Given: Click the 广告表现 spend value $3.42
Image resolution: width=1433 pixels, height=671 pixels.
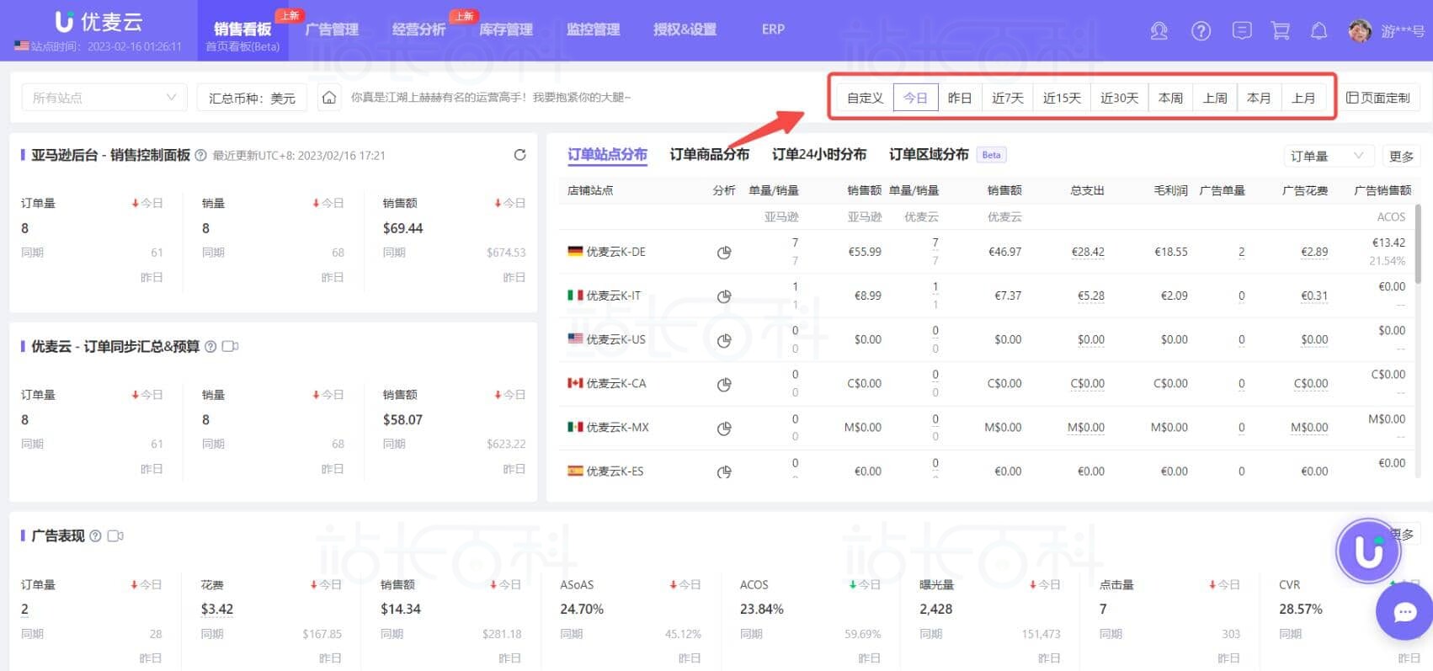Looking at the screenshot, I should (217, 609).
